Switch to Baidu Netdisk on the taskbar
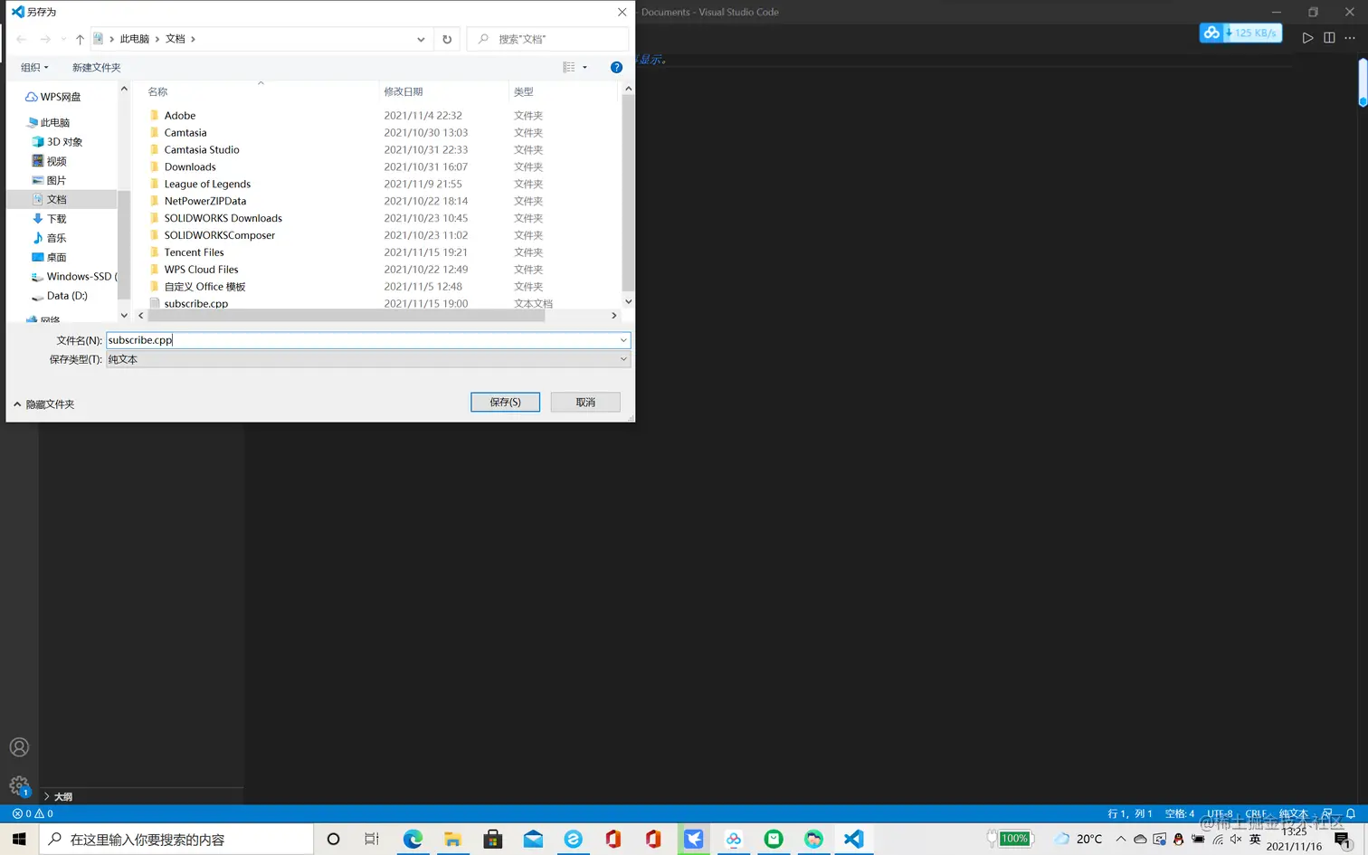This screenshot has height=855, width=1368. coord(734,840)
